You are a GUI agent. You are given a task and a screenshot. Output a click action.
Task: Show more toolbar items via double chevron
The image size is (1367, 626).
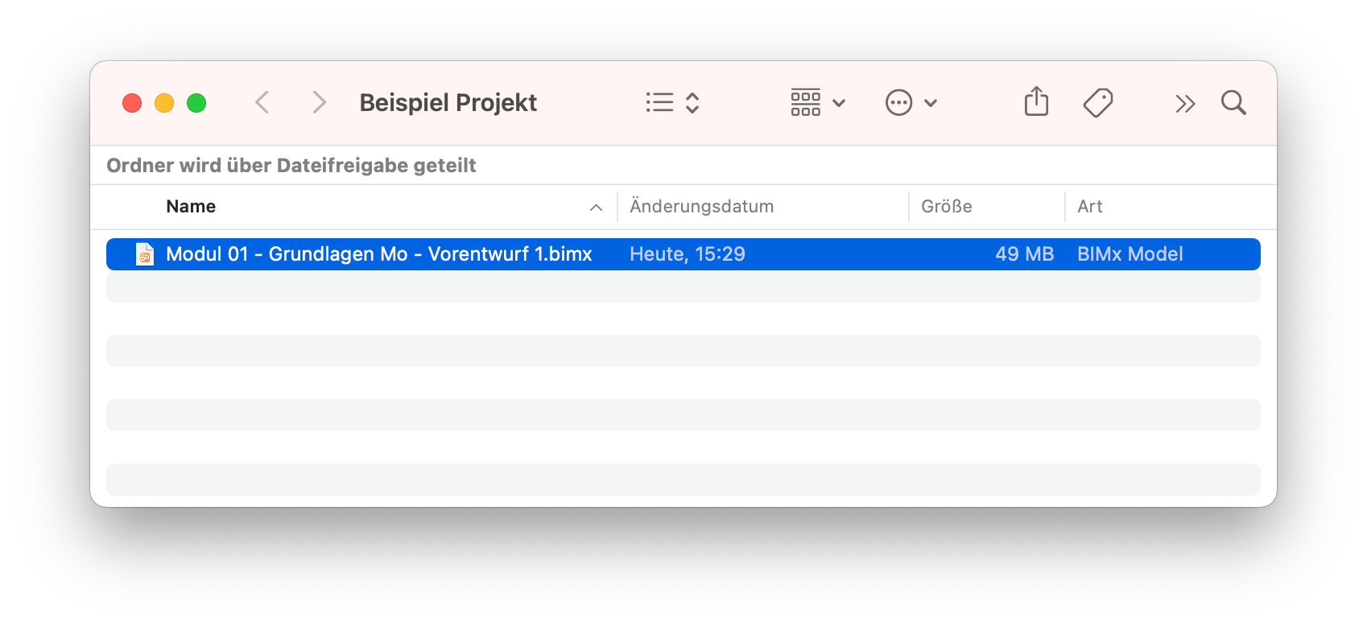(1185, 104)
